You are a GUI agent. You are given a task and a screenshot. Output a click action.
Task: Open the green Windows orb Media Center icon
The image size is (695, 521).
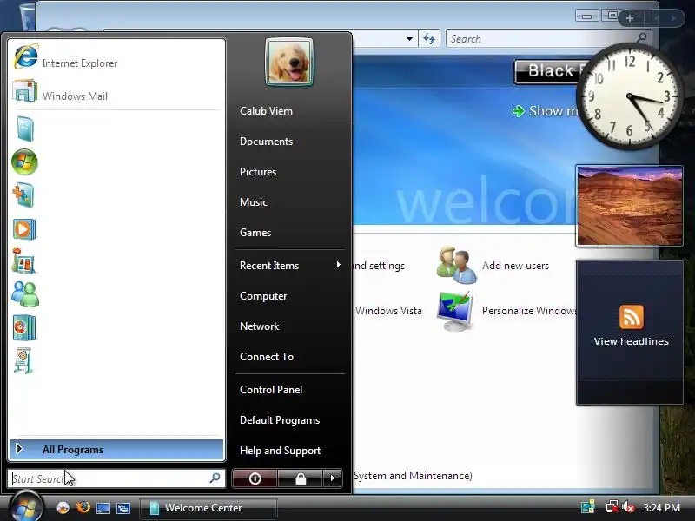(24, 162)
